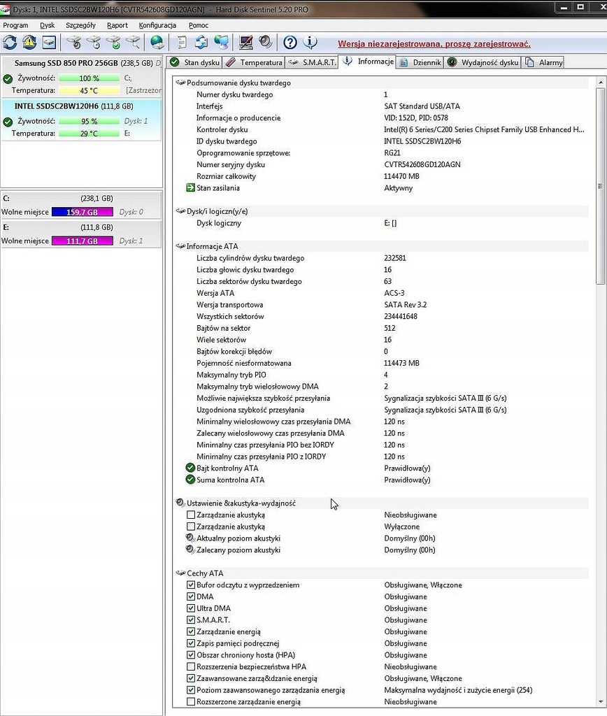Click the 100 % Żywotność health bar
Image resolution: width=607 pixels, height=716 pixels.
pyautogui.click(x=89, y=78)
